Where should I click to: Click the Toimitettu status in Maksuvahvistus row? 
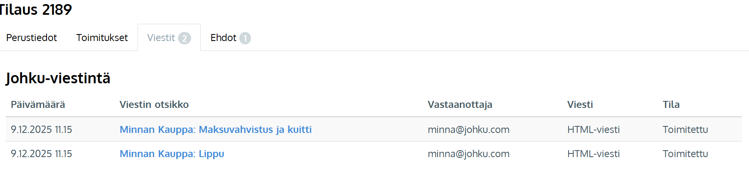click(685, 130)
